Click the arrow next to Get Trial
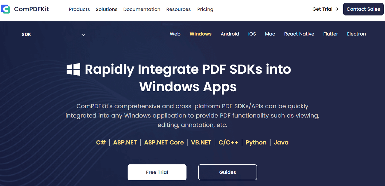 [x=336, y=9]
